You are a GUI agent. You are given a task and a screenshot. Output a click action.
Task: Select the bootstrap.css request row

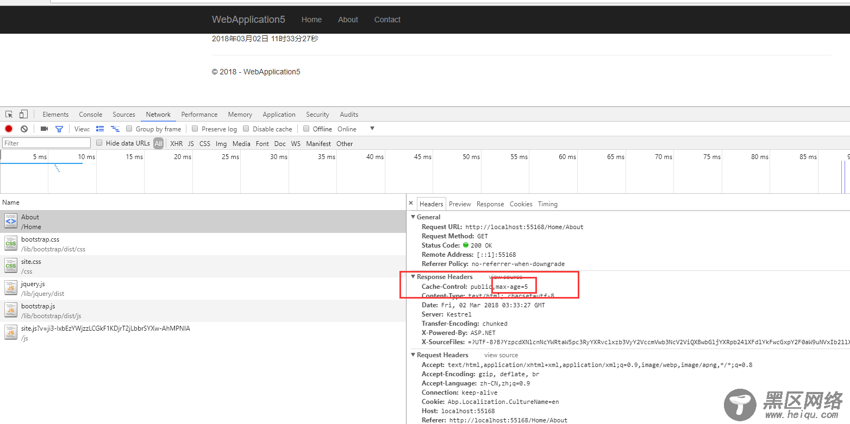[x=203, y=244]
